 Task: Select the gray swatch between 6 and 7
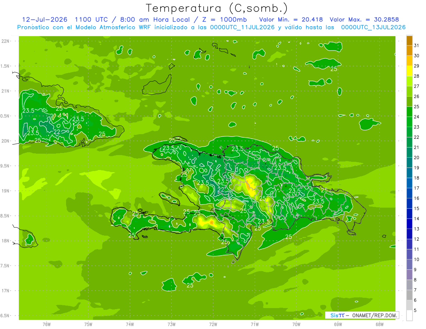click(x=409, y=295)
